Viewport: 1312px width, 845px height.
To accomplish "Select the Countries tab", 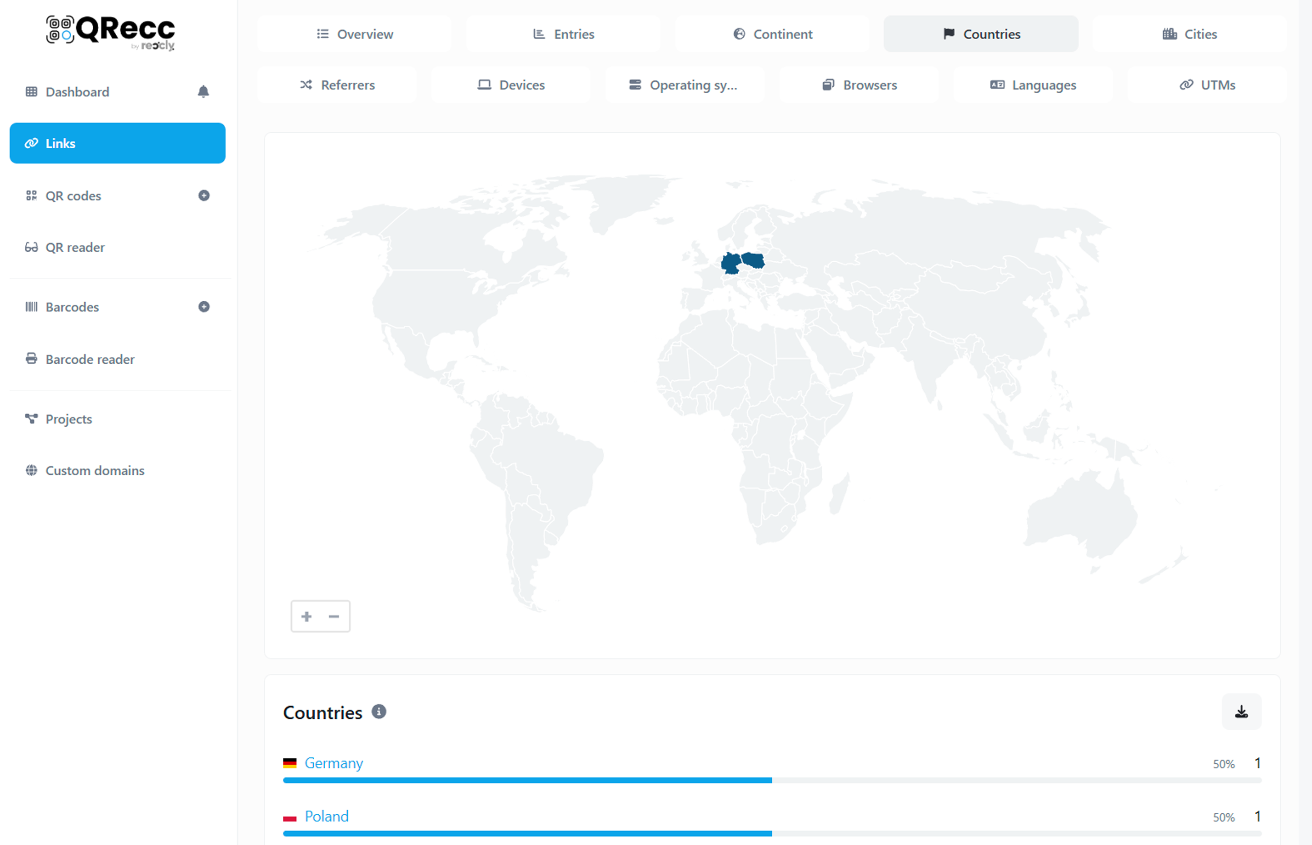I will pos(981,34).
